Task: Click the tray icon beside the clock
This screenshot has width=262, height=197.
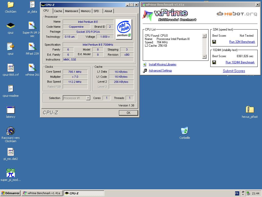Action: pos(248,193)
